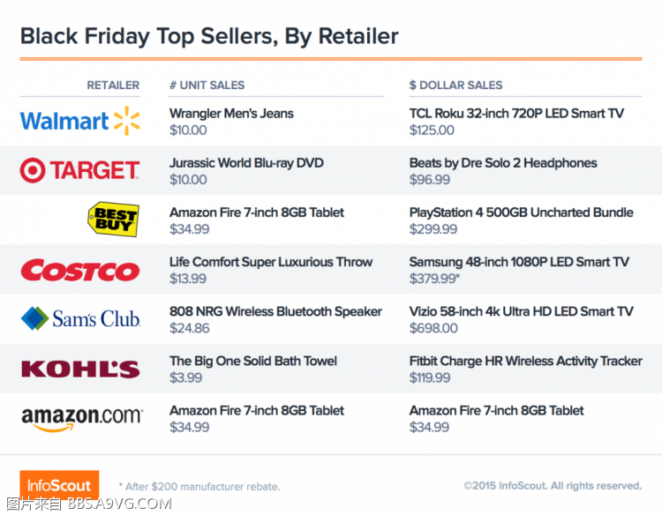Click Fitbit Charge HR Wireless Activity Tracker
The image size is (662, 515).
[526, 361]
